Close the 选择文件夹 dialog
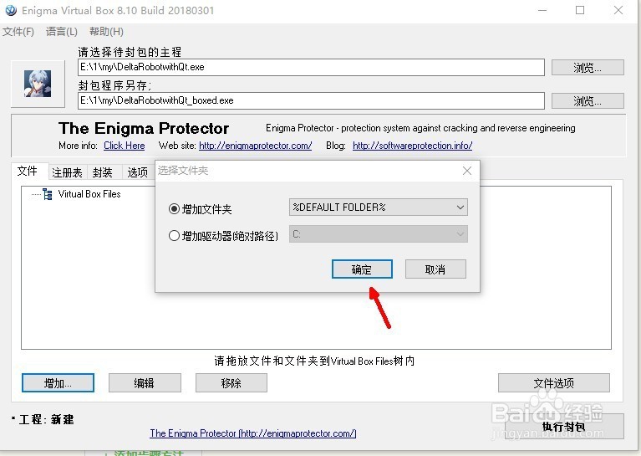This screenshot has width=641, height=456. click(467, 171)
